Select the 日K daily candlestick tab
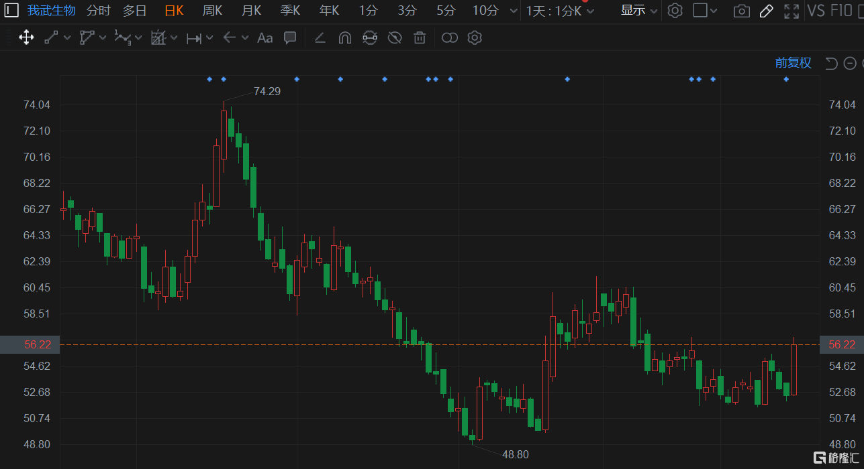Screen dimensions: 864x469 tap(174, 11)
